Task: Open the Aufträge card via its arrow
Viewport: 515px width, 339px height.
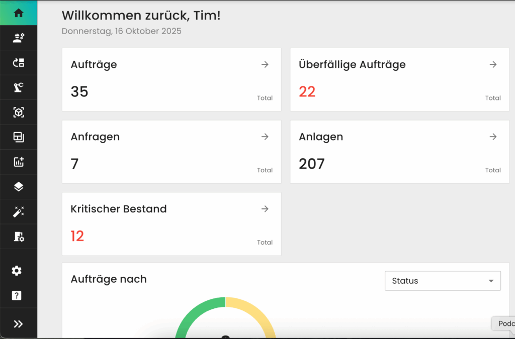Action: pyautogui.click(x=265, y=64)
